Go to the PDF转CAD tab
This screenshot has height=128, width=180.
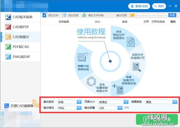(20, 47)
